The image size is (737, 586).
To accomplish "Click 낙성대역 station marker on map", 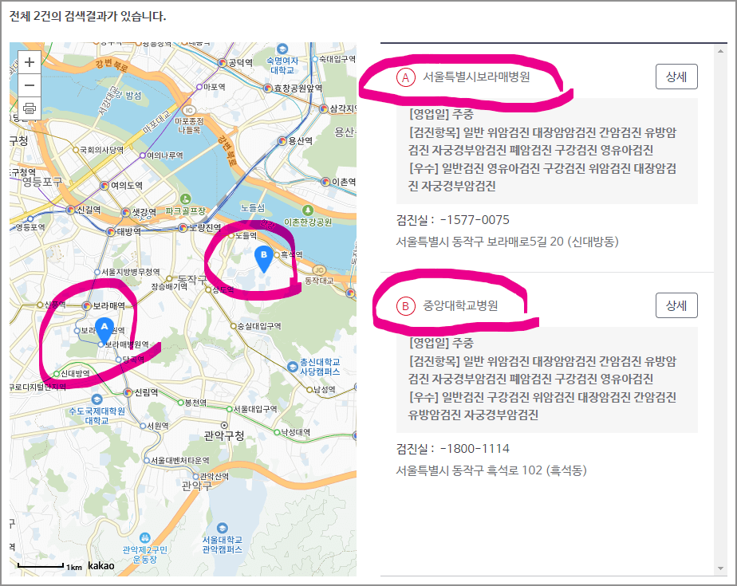I will point(277,432).
